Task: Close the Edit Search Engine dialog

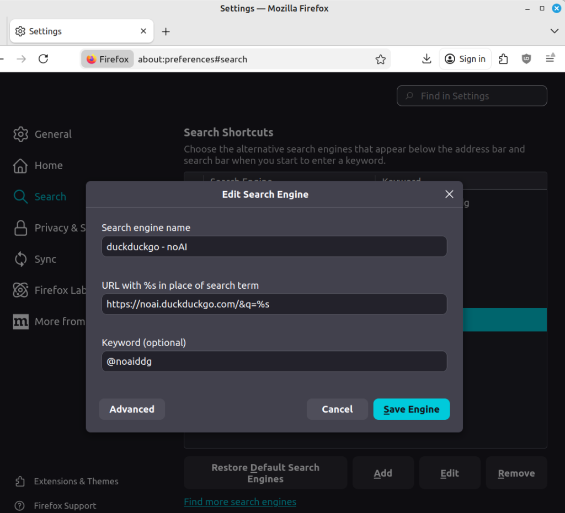Action: (x=449, y=194)
